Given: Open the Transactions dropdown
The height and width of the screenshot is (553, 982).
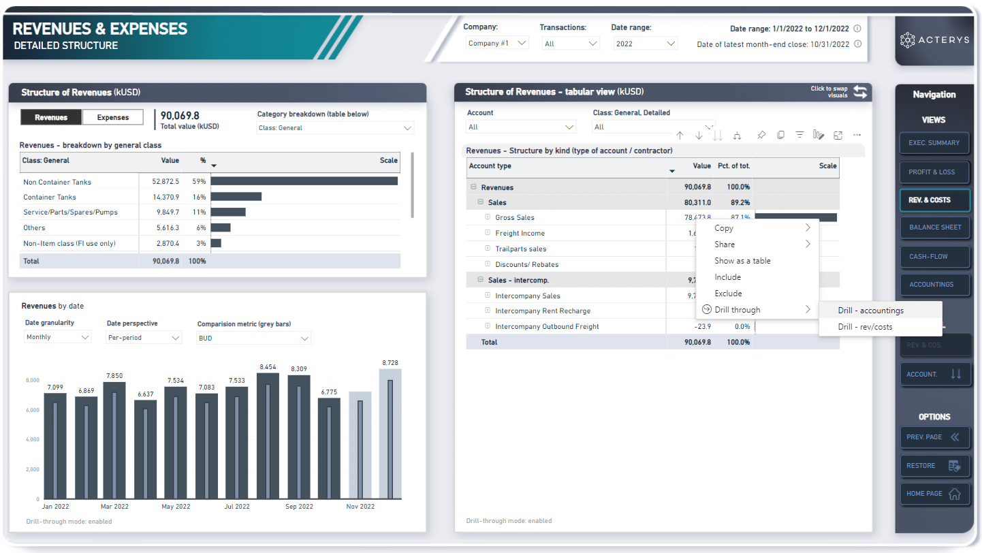Looking at the screenshot, I should point(571,44).
